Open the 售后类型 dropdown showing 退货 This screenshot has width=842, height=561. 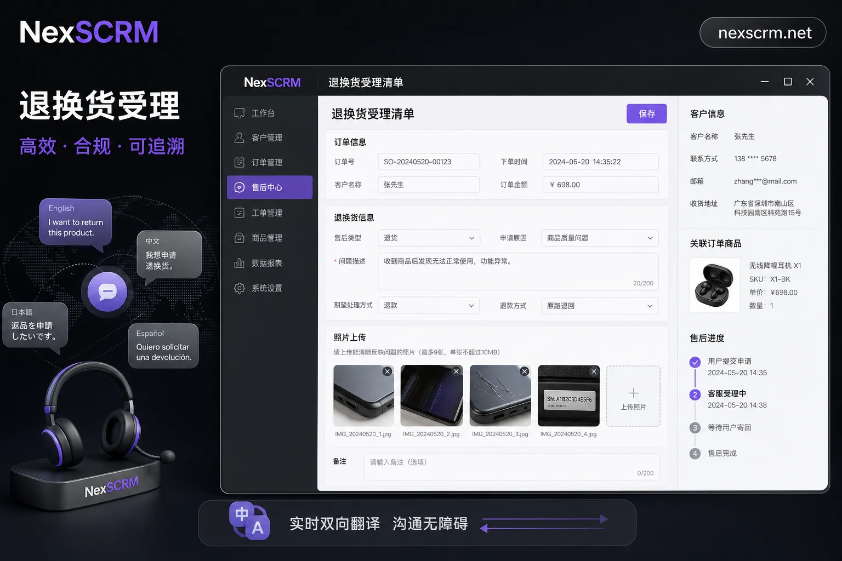[x=429, y=238]
